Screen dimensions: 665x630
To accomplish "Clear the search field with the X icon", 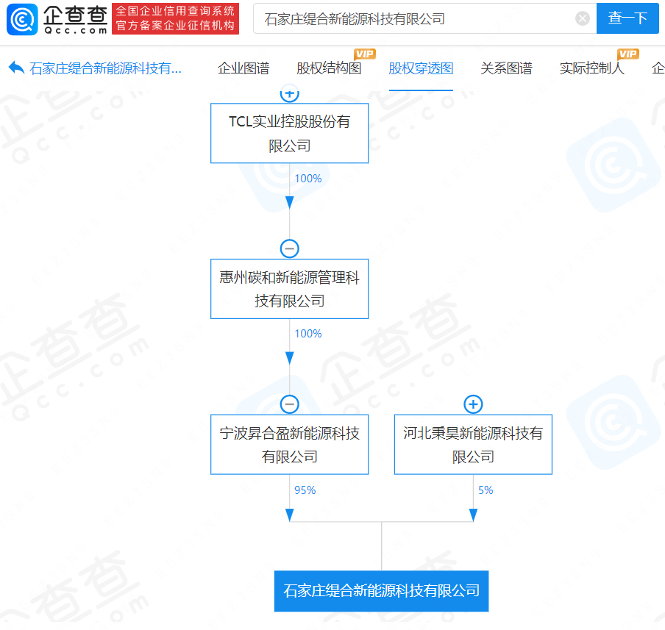I will tap(583, 18).
